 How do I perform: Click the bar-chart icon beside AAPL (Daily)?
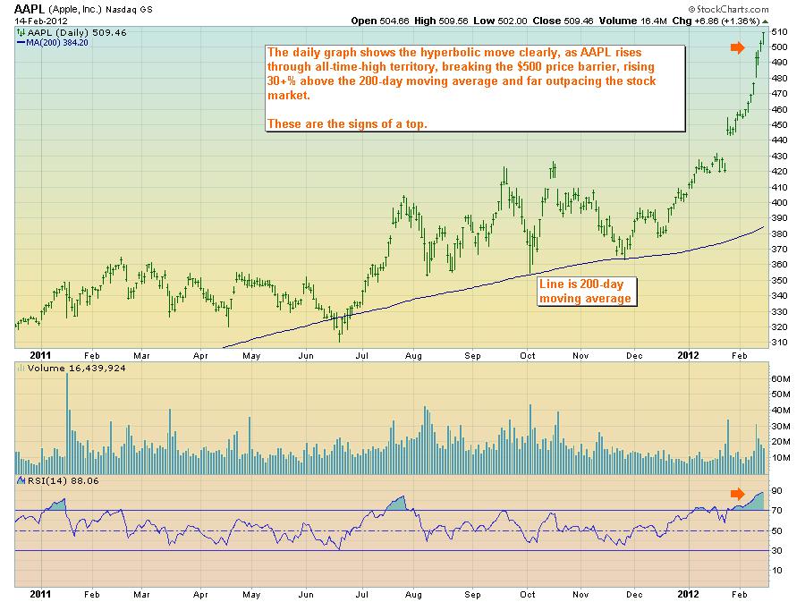[21, 32]
